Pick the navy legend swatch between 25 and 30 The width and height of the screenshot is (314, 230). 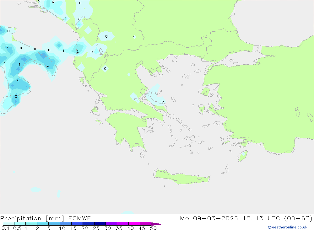(100, 224)
